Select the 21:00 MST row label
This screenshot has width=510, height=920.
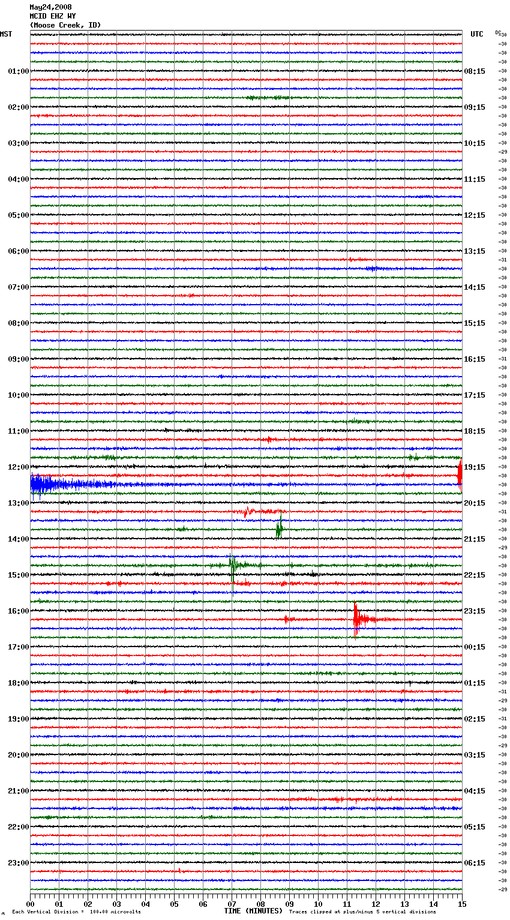(19, 791)
